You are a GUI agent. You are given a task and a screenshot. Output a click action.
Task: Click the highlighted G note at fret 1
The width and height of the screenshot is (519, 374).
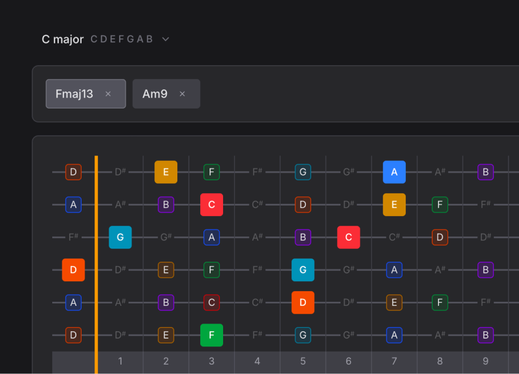coord(120,237)
